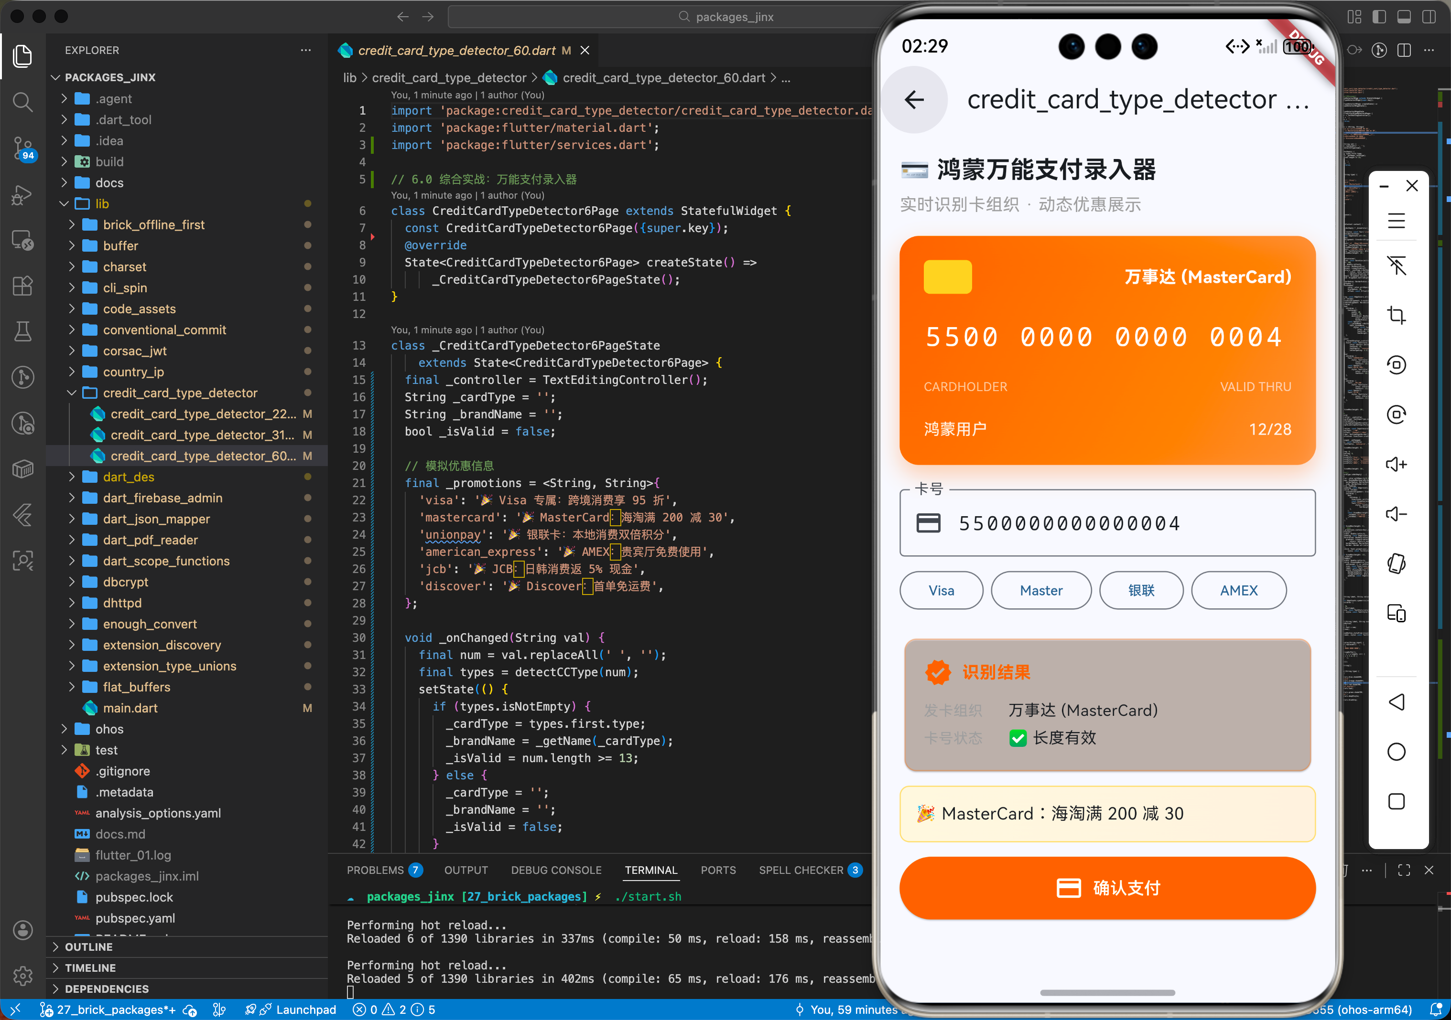
Task: Open the Extensions view icon
Action: point(23,286)
